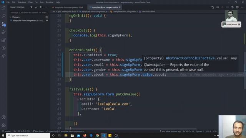Viewport: 246px width, 138px height.
Task: Click the master branch in status bar
Action: 7,131
